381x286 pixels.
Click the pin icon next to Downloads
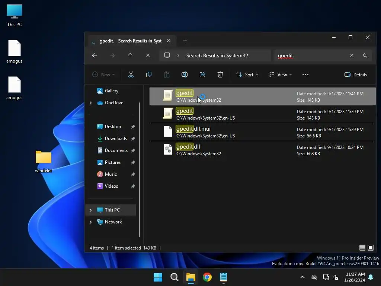[x=133, y=139]
